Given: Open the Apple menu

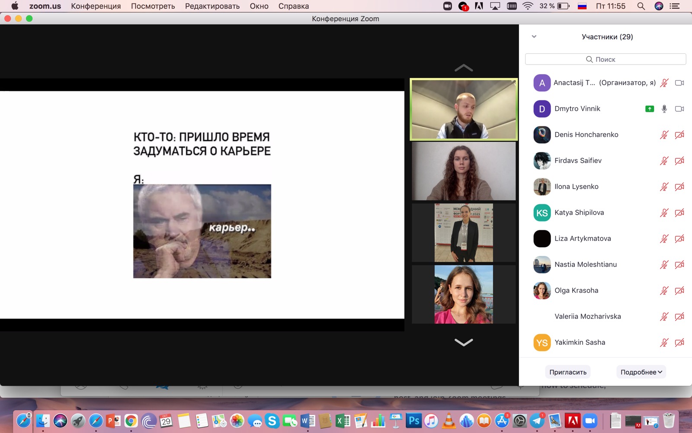Looking at the screenshot, I should coord(15,6).
